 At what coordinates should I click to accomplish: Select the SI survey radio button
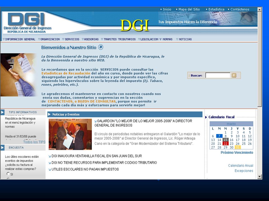(x=8, y=174)
